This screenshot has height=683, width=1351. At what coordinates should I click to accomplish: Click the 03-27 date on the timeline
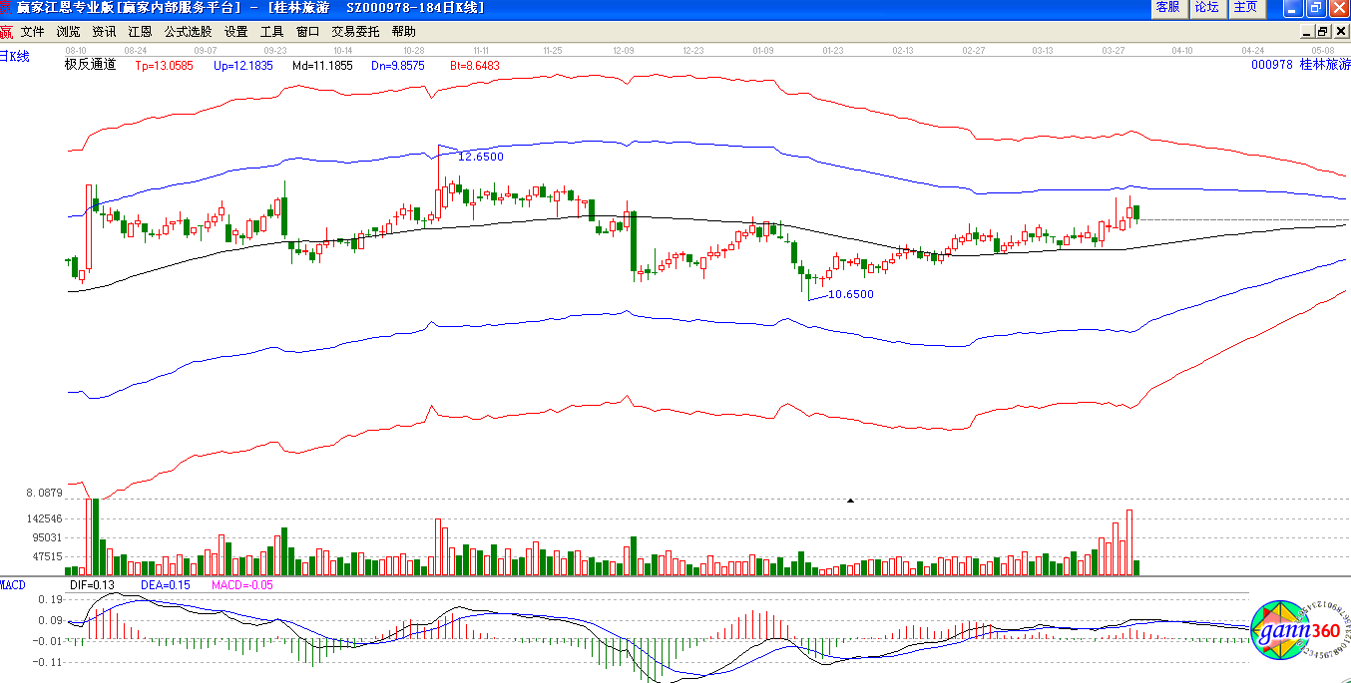click(x=1113, y=49)
